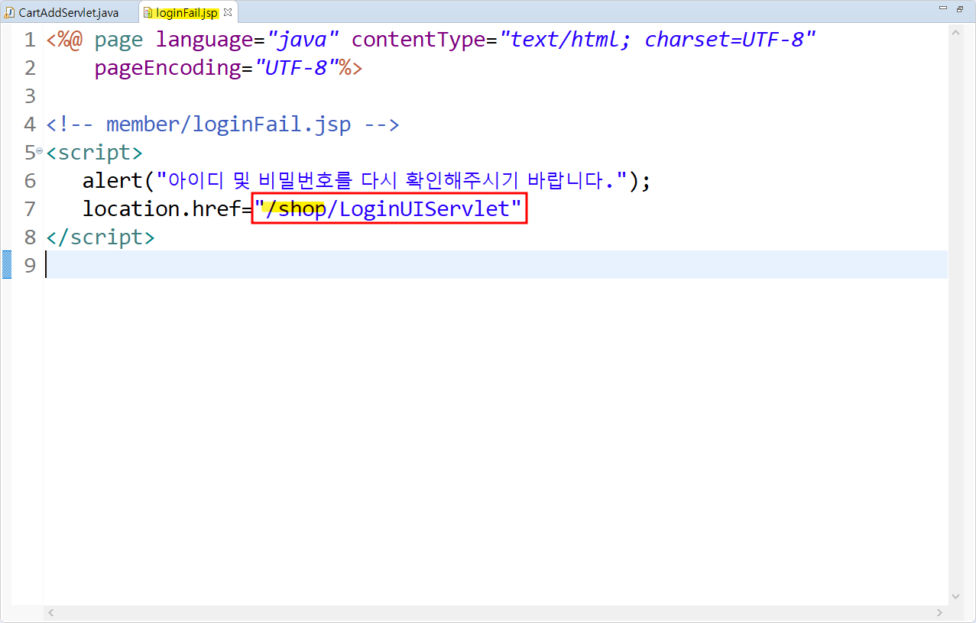This screenshot has height=623, width=976.
Task: Click line number 6 in the gutter
Action: (x=30, y=181)
